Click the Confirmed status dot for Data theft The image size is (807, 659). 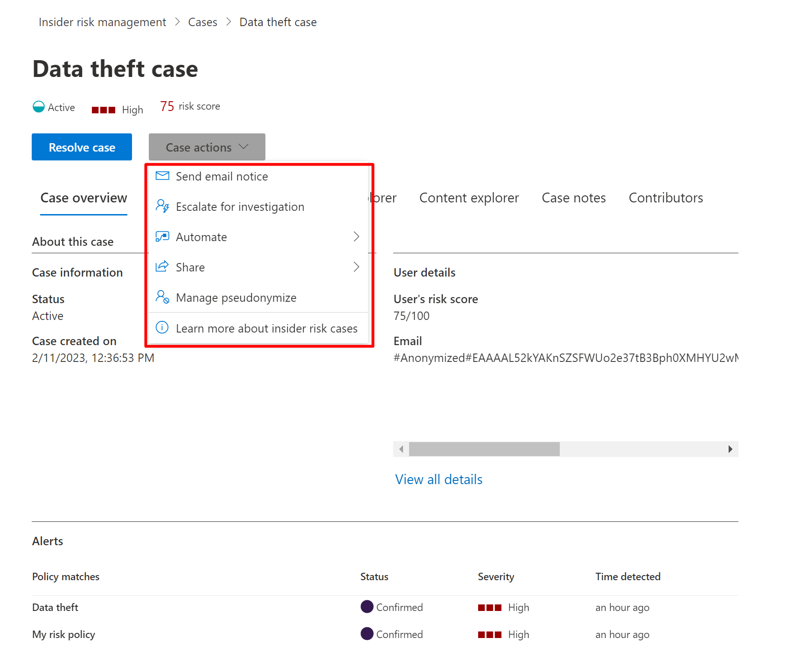[x=367, y=607]
